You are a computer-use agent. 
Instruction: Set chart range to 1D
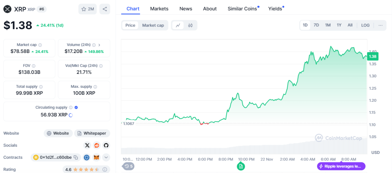tap(305, 25)
